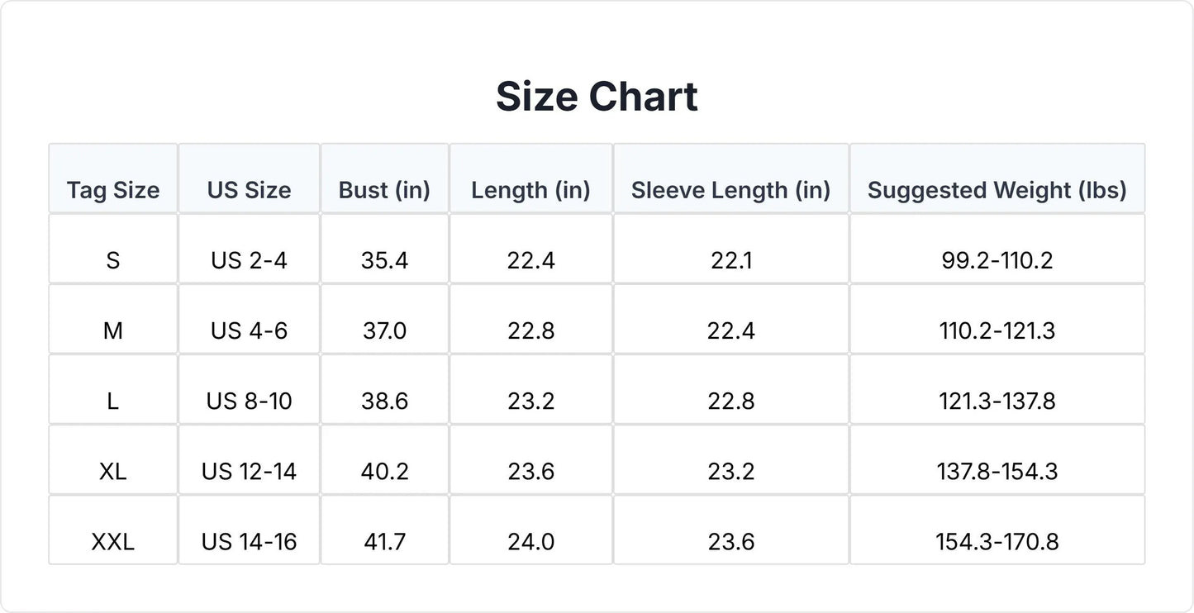1194x613 pixels.
Task: Click the Suggested Weight (lbs) header
Action: pos(997,178)
